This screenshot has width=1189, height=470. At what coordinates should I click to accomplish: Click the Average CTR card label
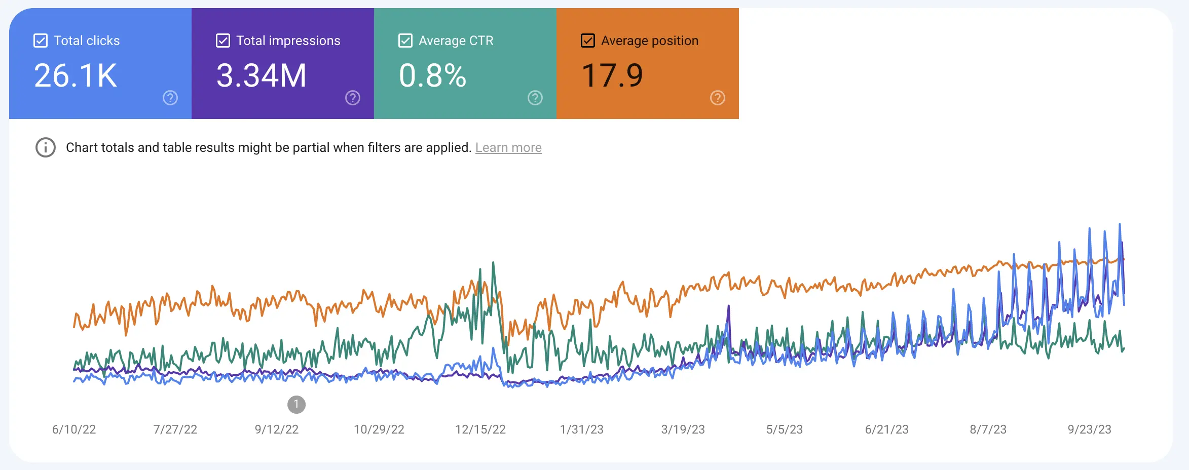[x=456, y=41]
